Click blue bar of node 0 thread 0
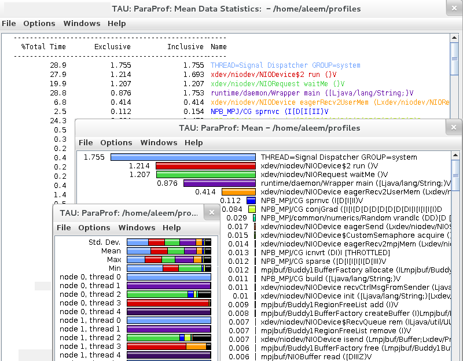 169,277
